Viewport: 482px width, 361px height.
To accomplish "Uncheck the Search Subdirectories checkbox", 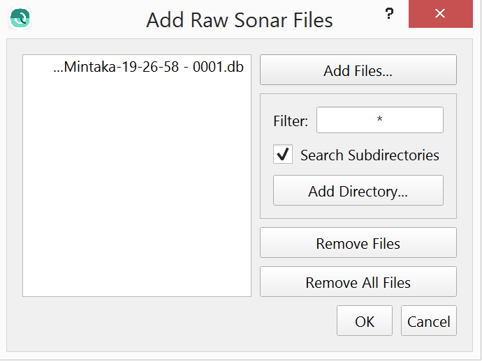I will coord(283,155).
